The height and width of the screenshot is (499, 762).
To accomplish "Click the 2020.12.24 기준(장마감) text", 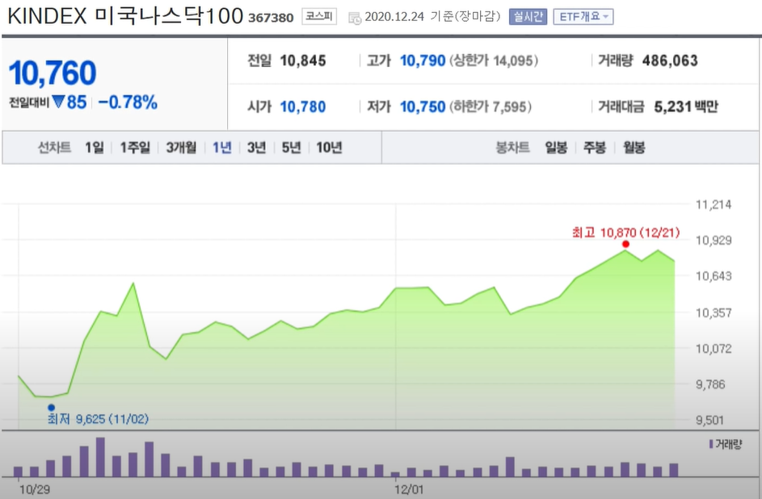I will pyautogui.click(x=432, y=17).
